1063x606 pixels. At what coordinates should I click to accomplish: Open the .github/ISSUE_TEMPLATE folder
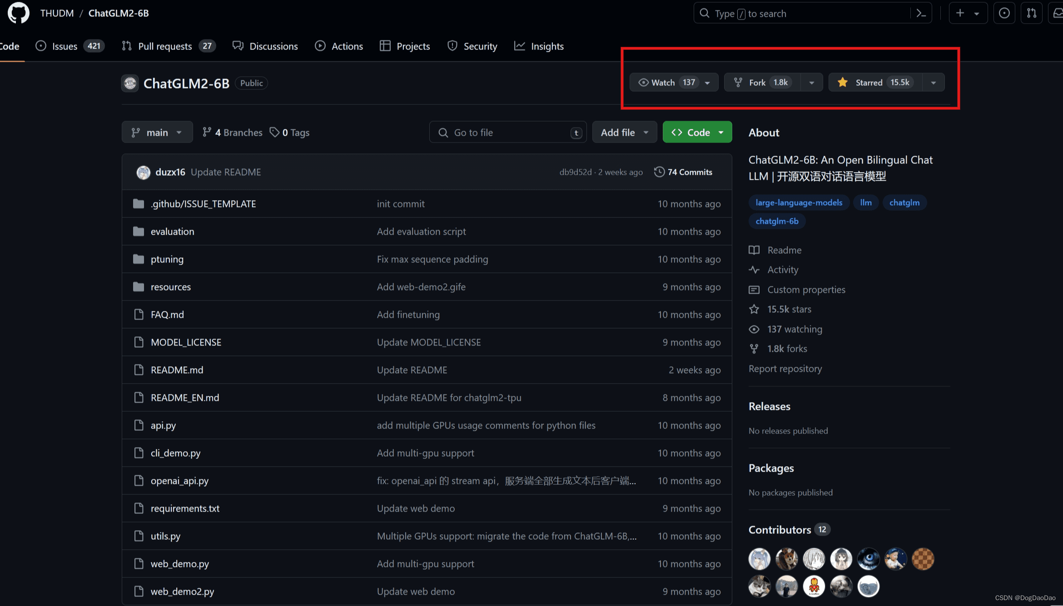tap(203, 204)
